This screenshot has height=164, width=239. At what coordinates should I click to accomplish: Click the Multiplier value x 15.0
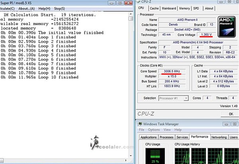(172, 76)
